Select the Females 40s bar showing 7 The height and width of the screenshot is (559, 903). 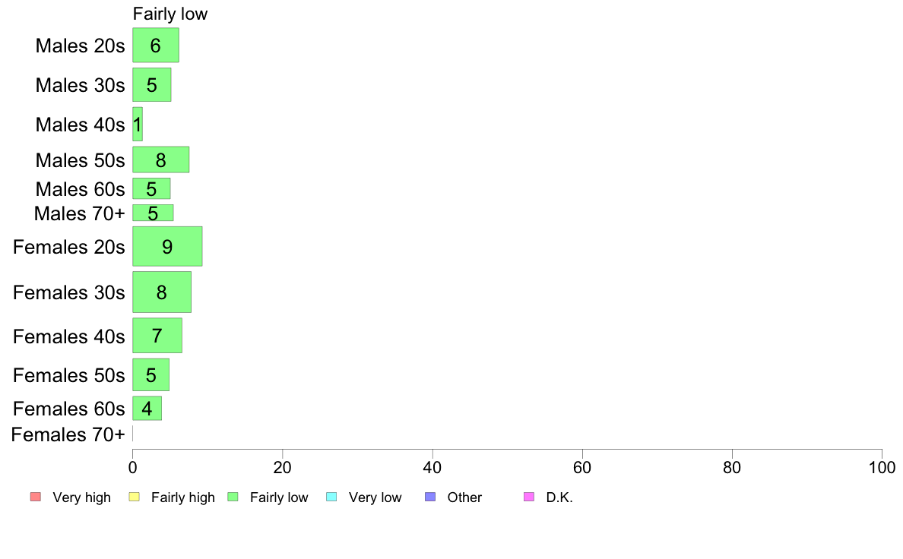pyautogui.click(x=157, y=336)
